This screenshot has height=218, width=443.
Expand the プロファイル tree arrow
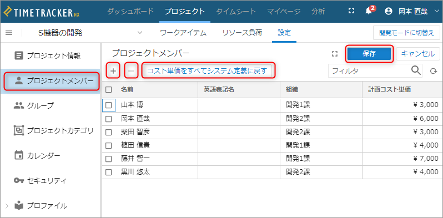click(x=7, y=206)
